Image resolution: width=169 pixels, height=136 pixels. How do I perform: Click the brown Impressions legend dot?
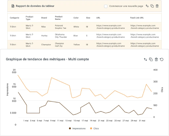point(70,128)
